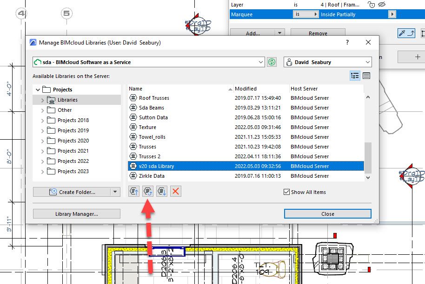Click the Upload library icon button
The image size is (425, 284).
click(x=134, y=191)
